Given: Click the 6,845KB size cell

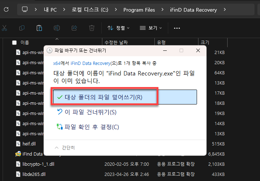Looking at the screenshot, I should coord(216,154).
